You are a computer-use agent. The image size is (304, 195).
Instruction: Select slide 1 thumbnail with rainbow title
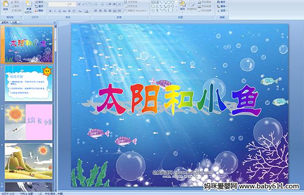click(x=29, y=45)
